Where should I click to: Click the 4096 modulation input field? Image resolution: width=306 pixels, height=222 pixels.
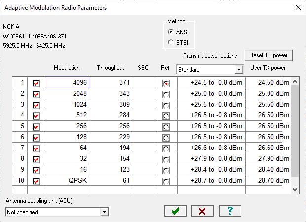tap(68, 83)
